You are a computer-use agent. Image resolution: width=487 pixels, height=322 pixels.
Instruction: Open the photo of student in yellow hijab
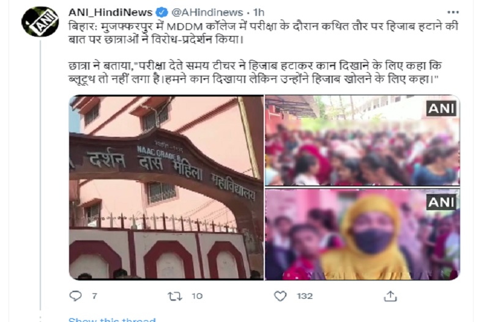point(362,235)
